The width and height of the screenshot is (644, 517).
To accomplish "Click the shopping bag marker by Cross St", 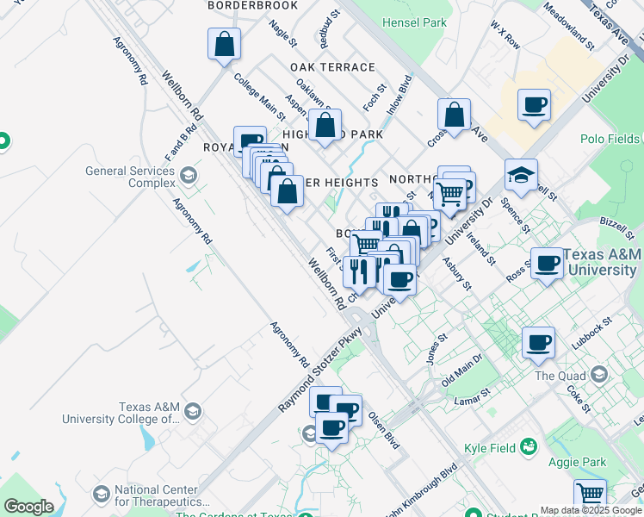I will click(454, 117).
